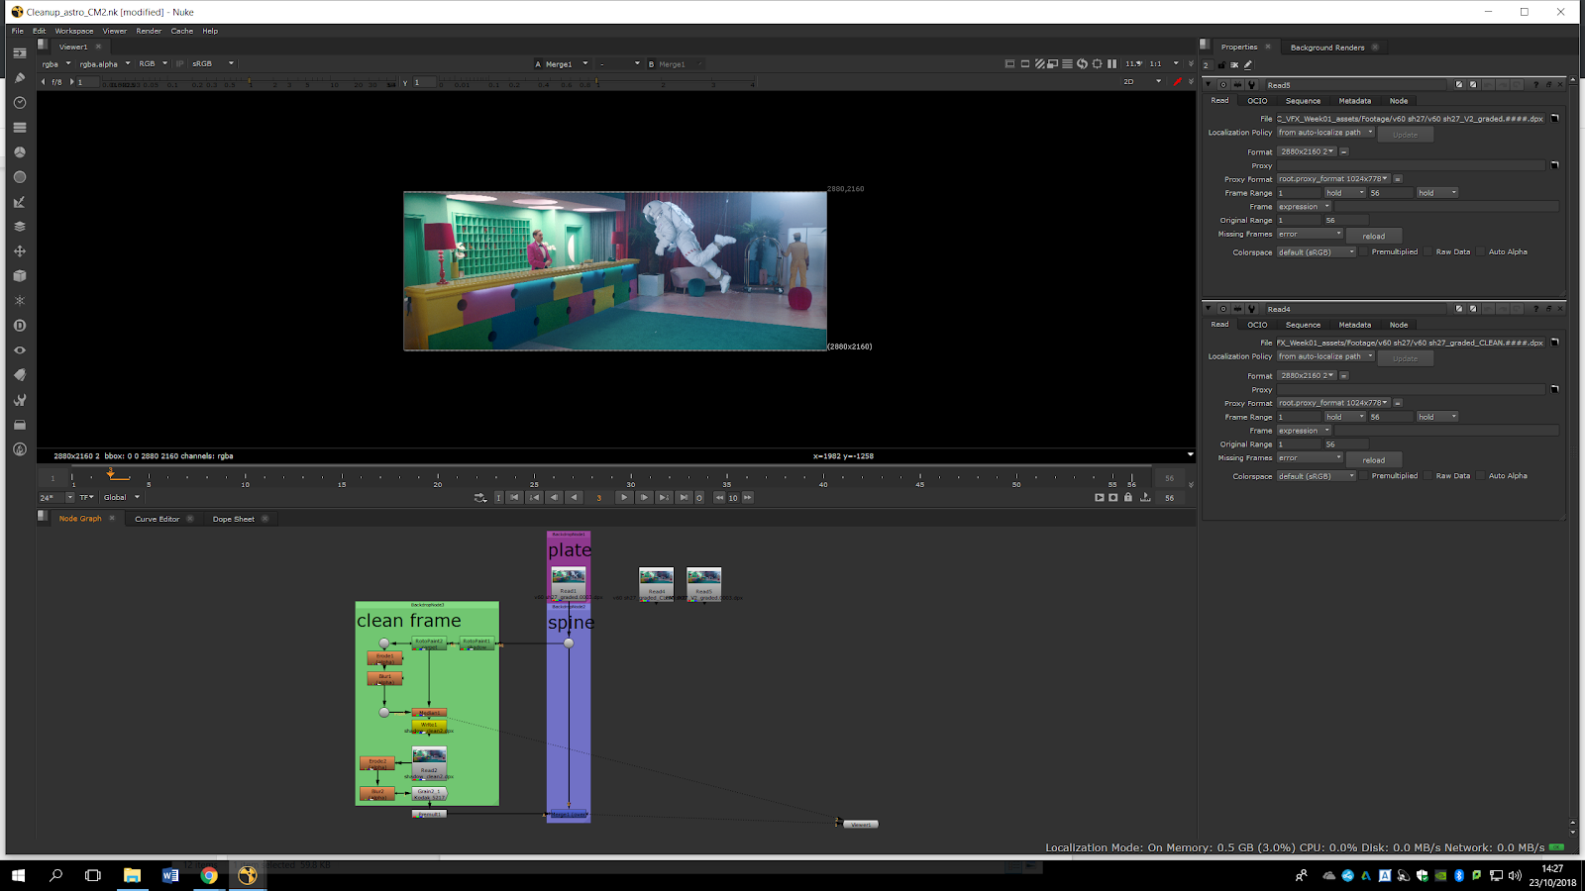
Task: Click the reload button in Read5 properties
Action: (1373, 237)
